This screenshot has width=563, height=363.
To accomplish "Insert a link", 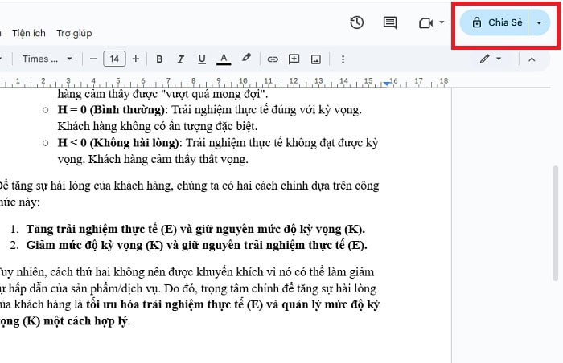I will click(273, 59).
